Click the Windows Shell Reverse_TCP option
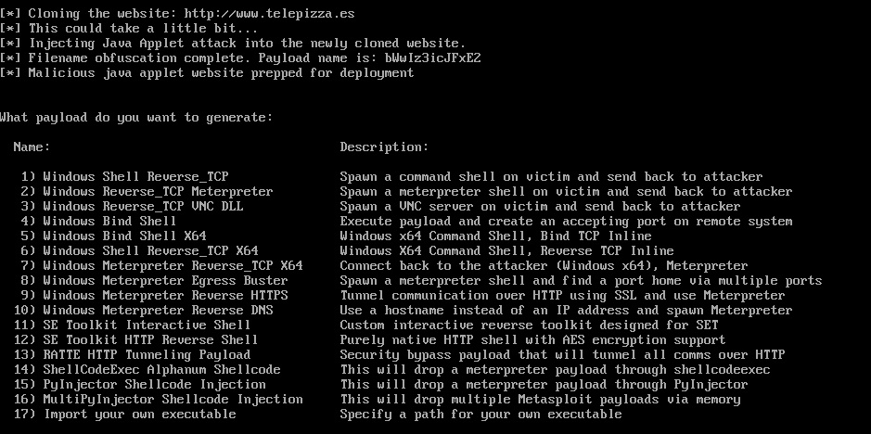The height and width of the screenshot is (434, 871). tap(135, 177)
